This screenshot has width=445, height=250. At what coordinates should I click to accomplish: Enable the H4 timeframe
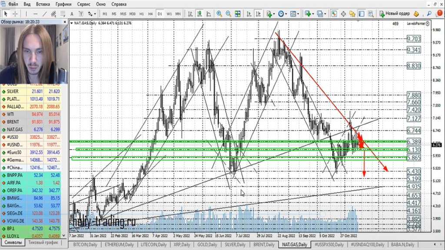click(x=150, y=14)
